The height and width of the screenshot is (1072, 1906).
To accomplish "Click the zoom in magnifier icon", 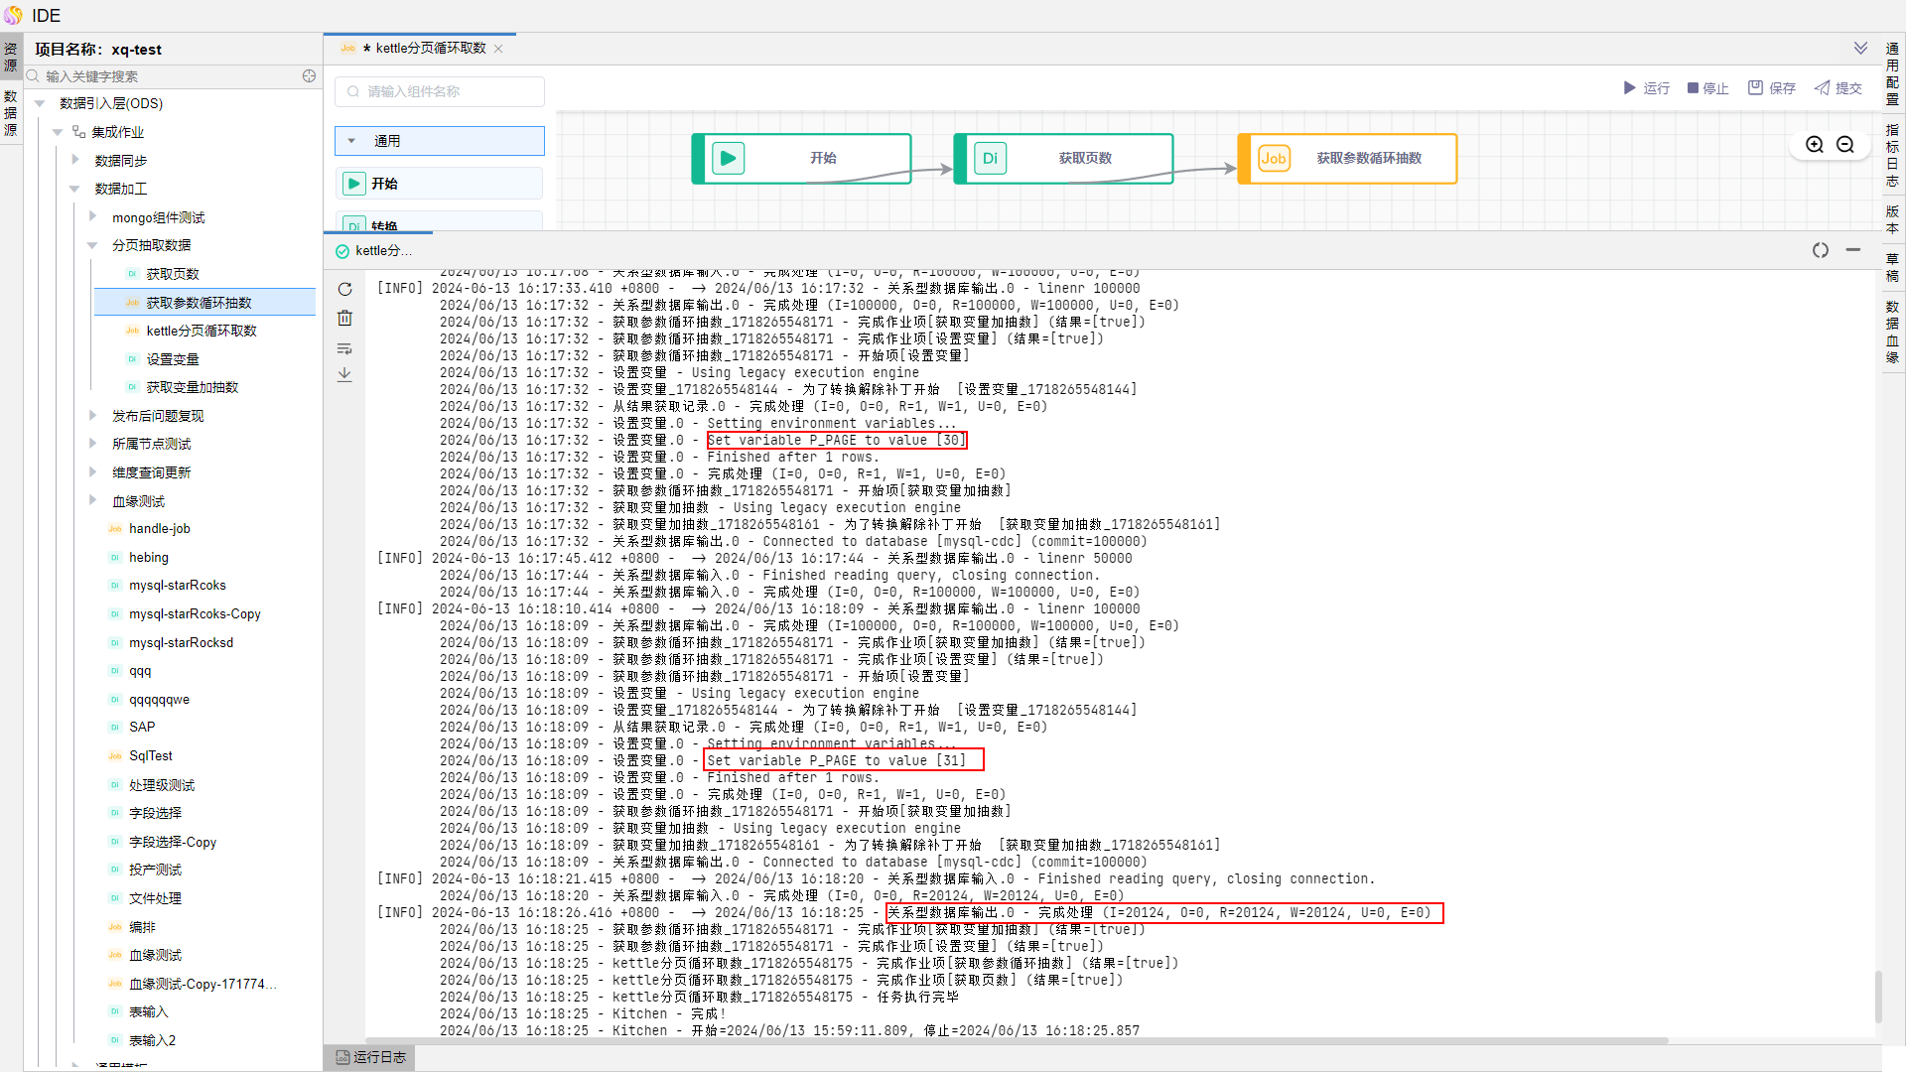I will (x=1815, y=145).
